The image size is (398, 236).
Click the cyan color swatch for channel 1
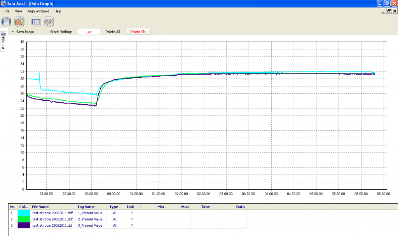(x=24, y=213)
